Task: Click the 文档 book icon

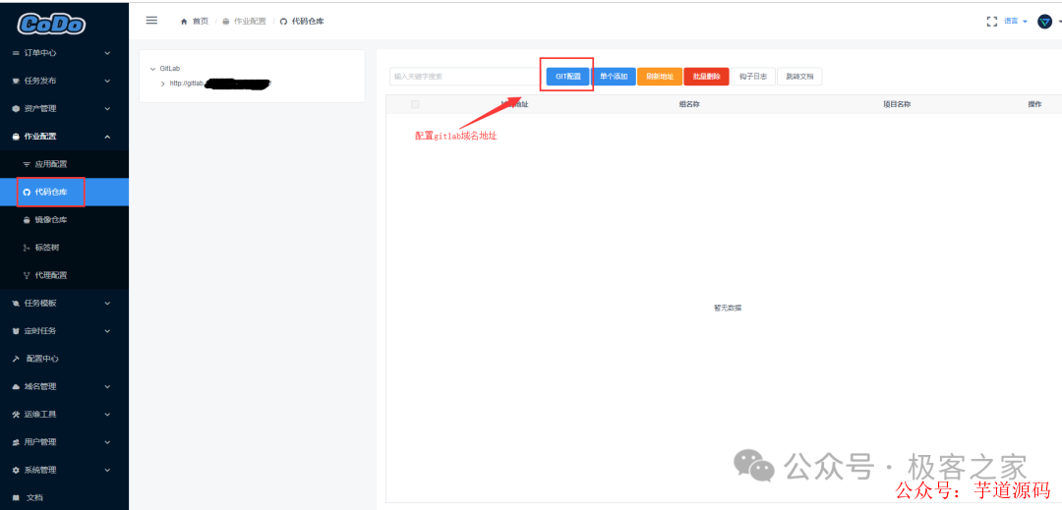Action: pyautogui.click(x=17, y=498)
